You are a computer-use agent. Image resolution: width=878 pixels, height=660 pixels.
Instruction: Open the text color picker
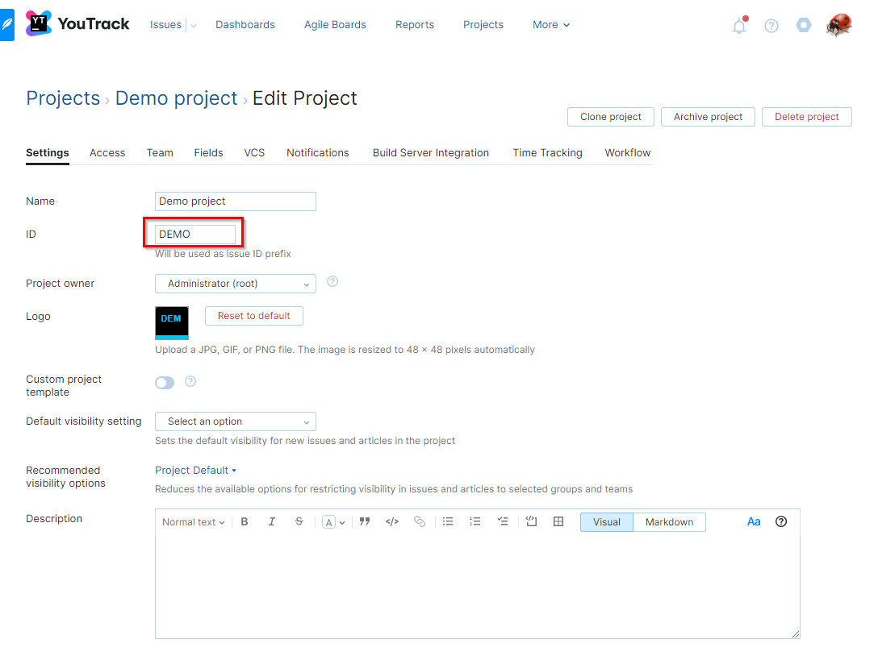(331, 521)
